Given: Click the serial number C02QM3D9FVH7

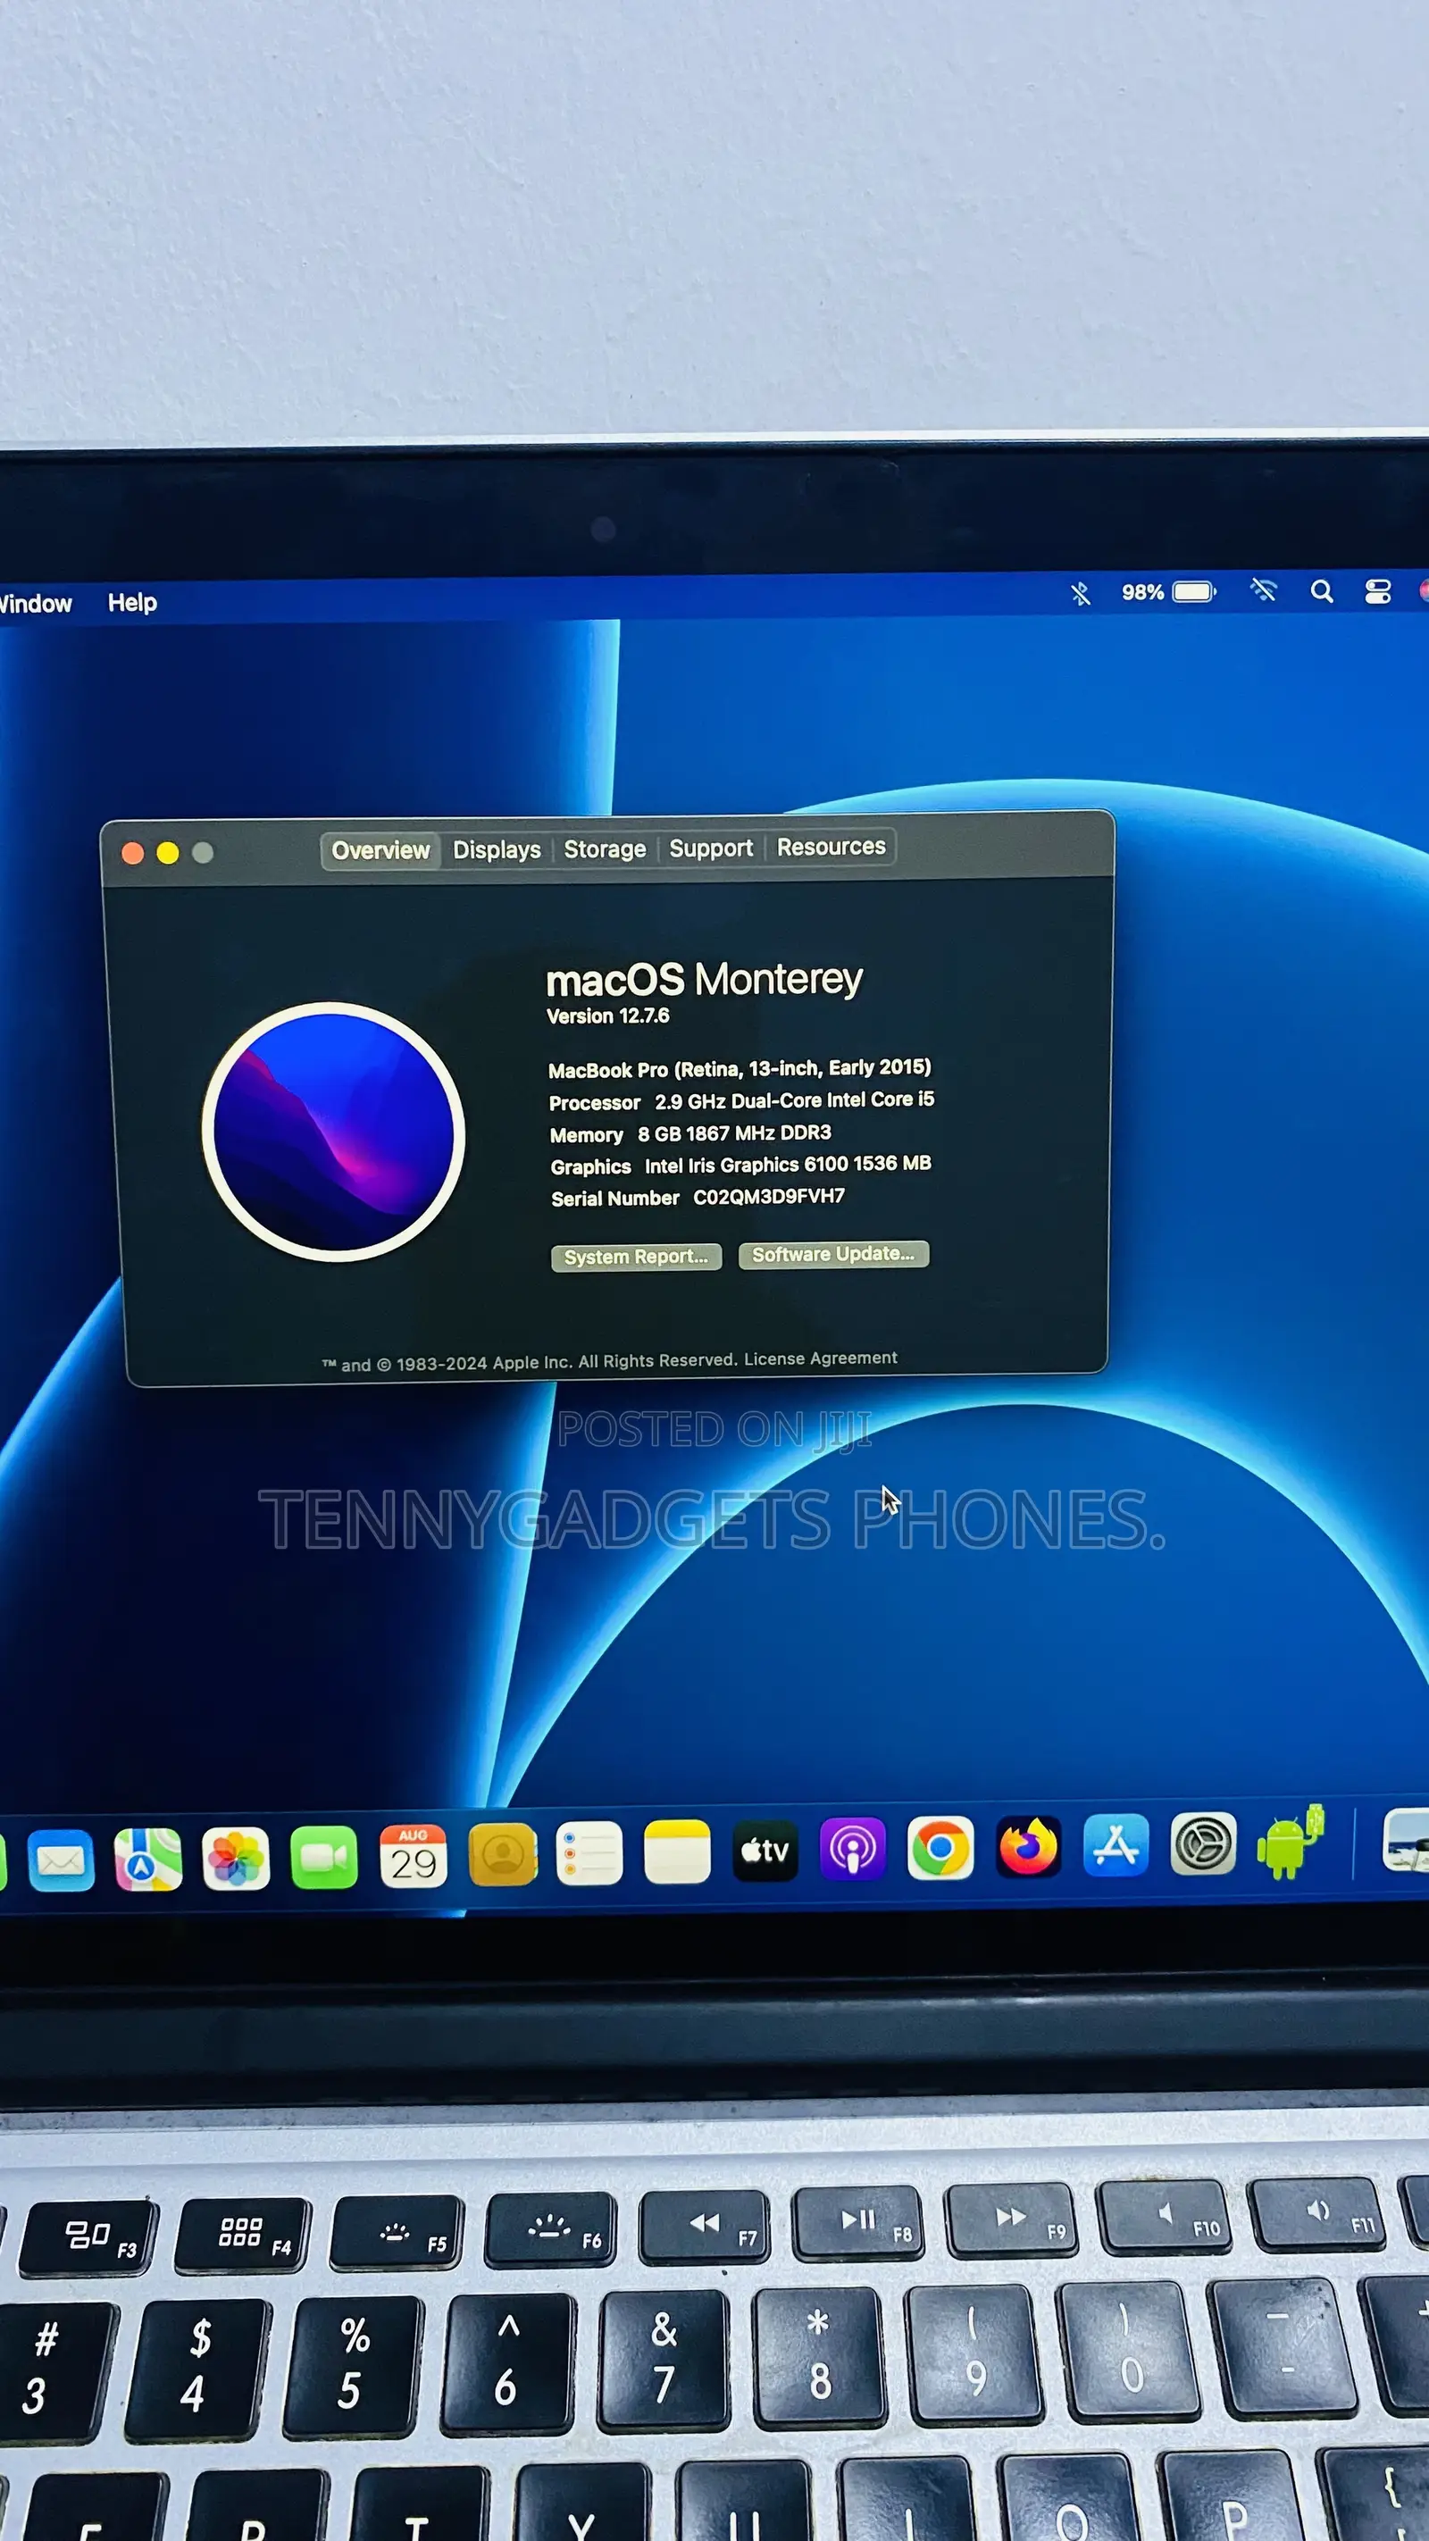Looking at the screenshot, I should coord(769,1197).
